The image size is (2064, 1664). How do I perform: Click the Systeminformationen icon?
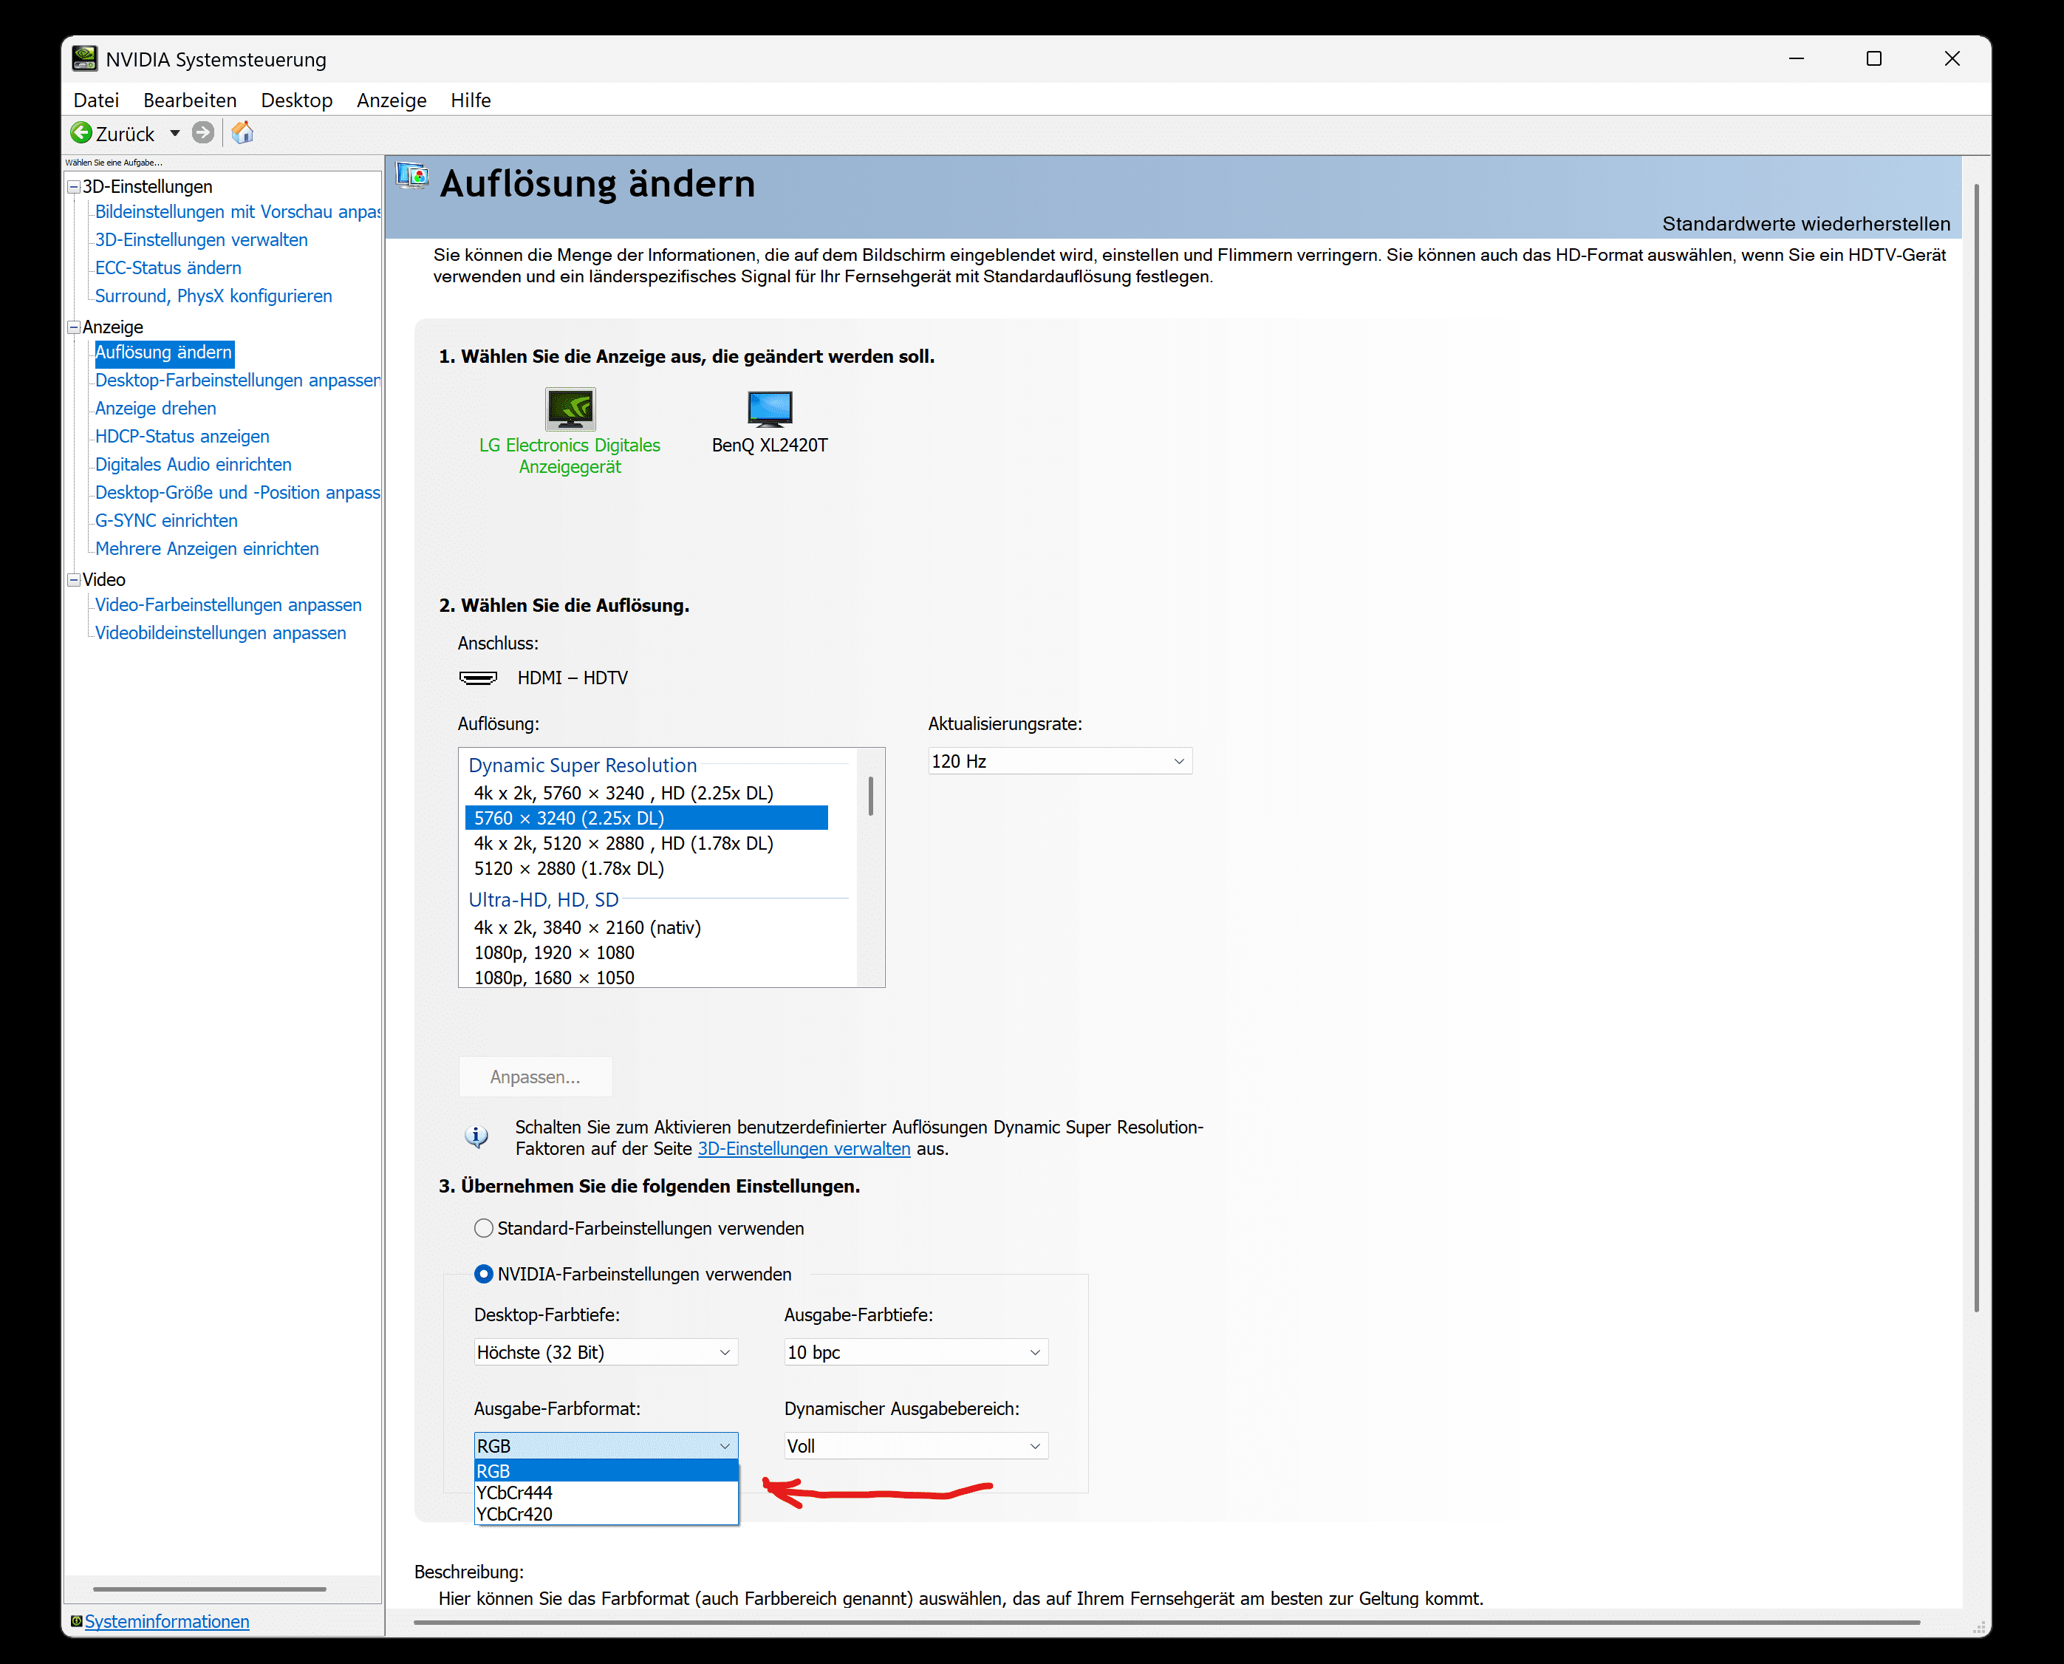click(77, 1621)
